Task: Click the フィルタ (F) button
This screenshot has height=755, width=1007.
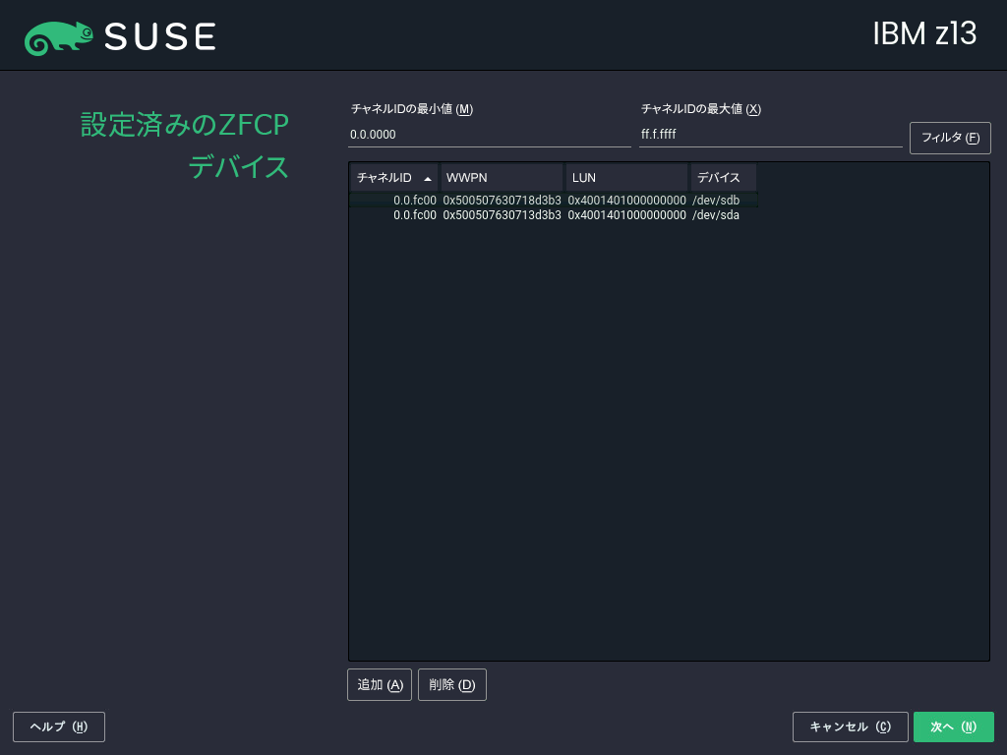Action: [950, 138]
